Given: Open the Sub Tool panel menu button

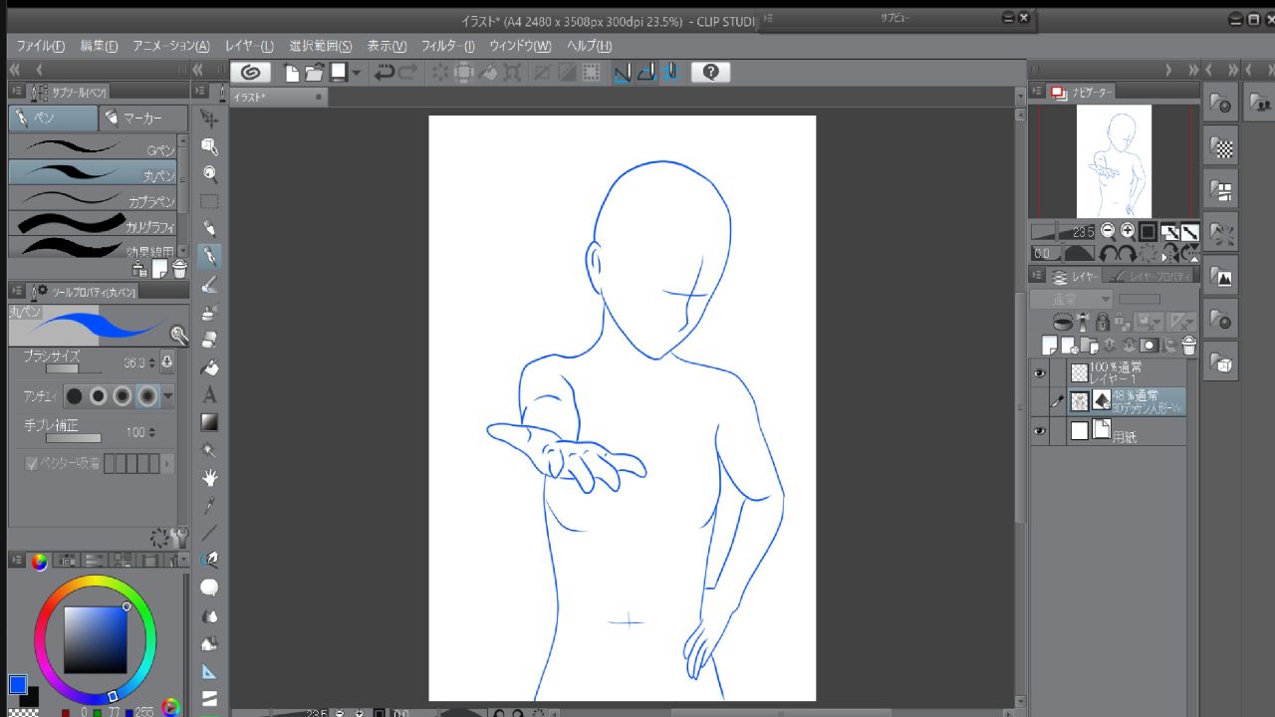Looking at the screenshot, I should 17,93.
